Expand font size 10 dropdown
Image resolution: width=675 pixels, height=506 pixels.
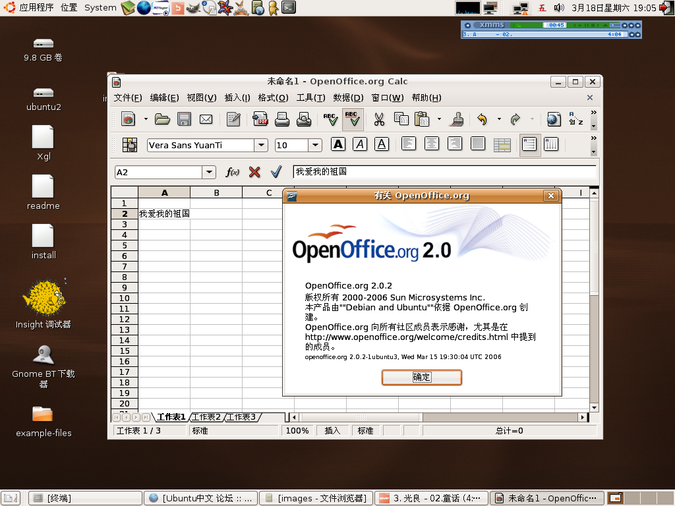pos(315,145)
